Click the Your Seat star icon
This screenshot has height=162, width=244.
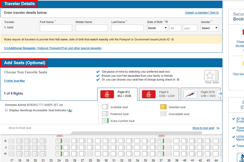[211, 75]
